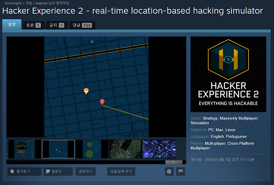Screen dimensions: 274x185
Task: Click the orange map marker pin
Action: pyautogui.click(x=86, y=91)
